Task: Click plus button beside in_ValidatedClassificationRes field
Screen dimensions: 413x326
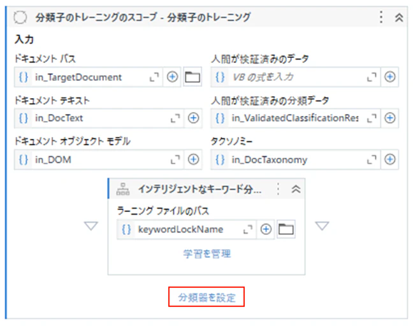Action: tap(390, 118)
